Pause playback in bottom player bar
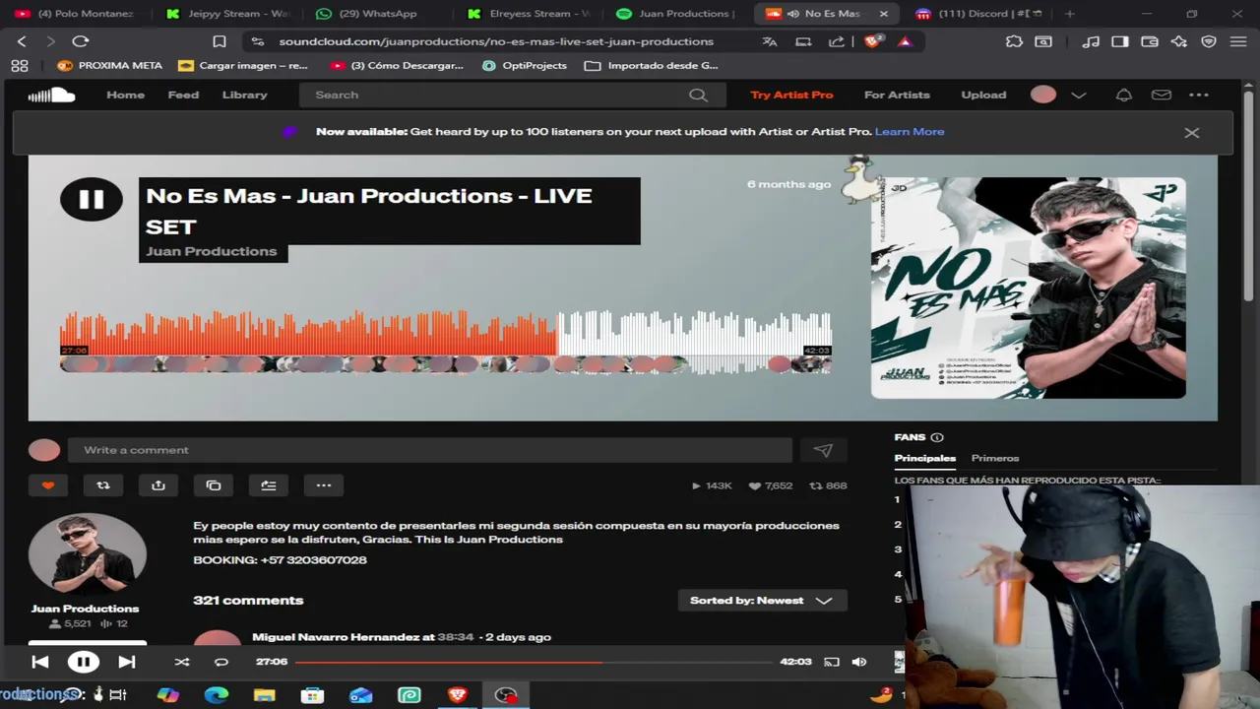The height and width of the screenshot is (709, 1260). click(x=83, y=662)
